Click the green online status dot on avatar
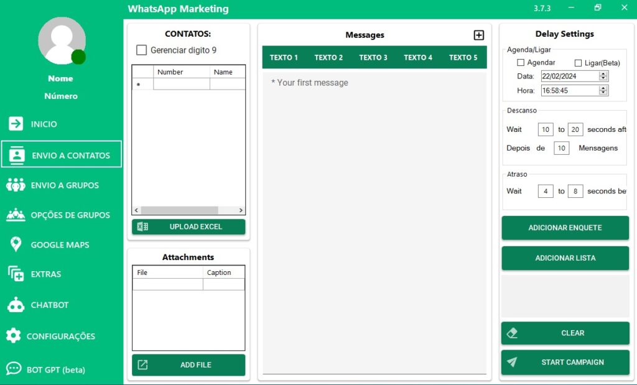The width and height of the screenshot is (637, 385). (x=78, y=57)
